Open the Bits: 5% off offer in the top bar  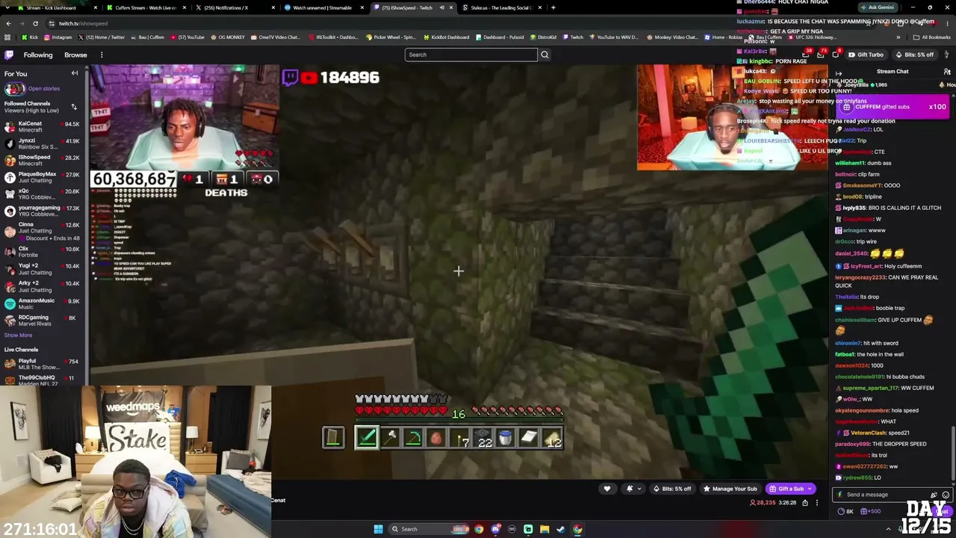914,55
